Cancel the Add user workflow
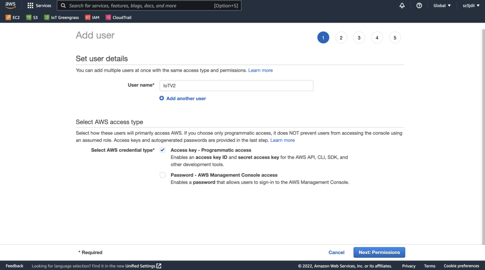This screenshot has width=485, height=270. (x=336, y=252)
